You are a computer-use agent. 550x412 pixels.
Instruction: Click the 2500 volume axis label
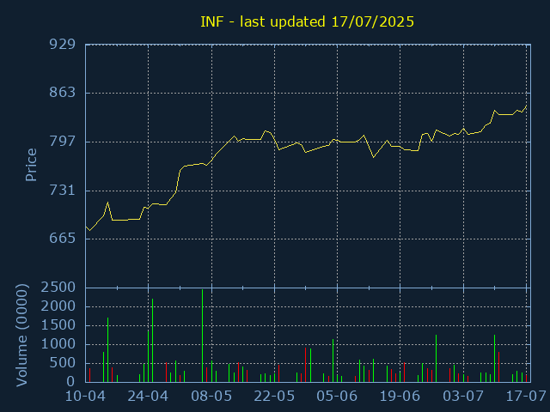(58, 288)
